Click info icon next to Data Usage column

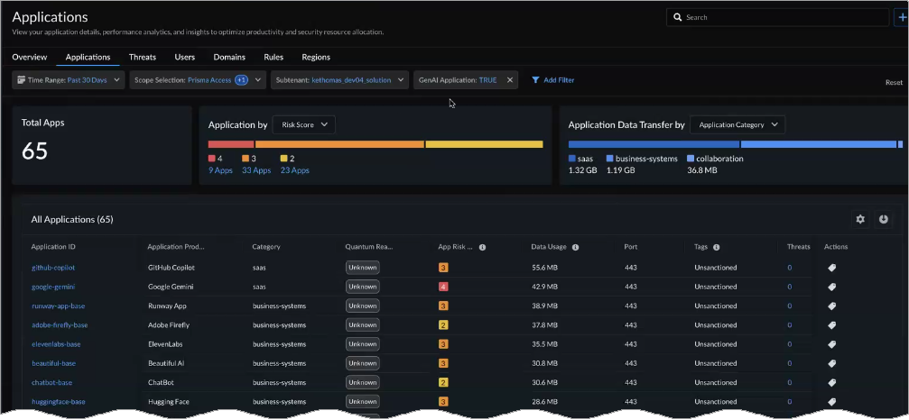tap(575, 247)
